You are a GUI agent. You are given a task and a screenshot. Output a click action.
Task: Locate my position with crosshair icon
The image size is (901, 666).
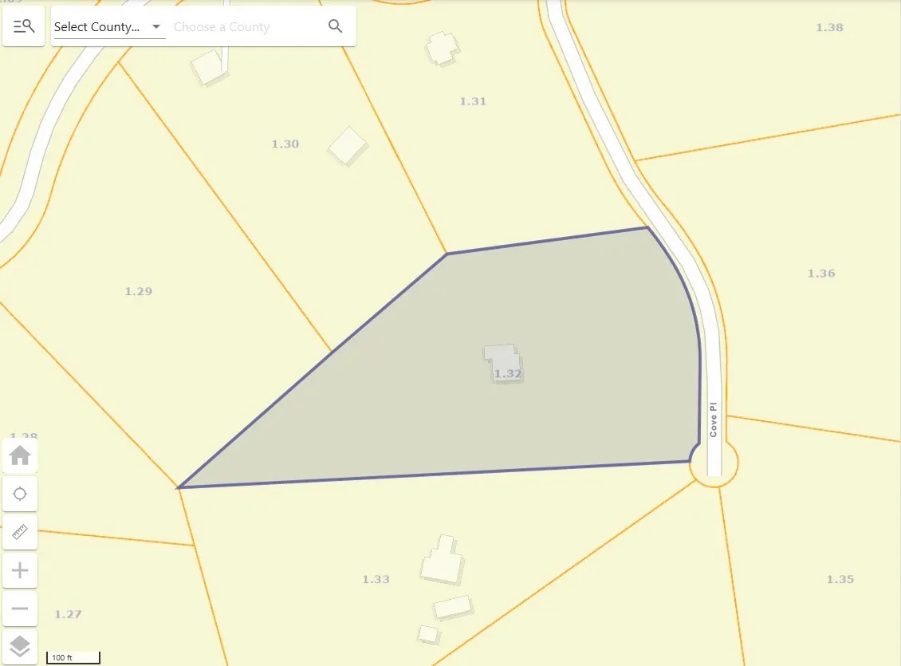[20, 494]
